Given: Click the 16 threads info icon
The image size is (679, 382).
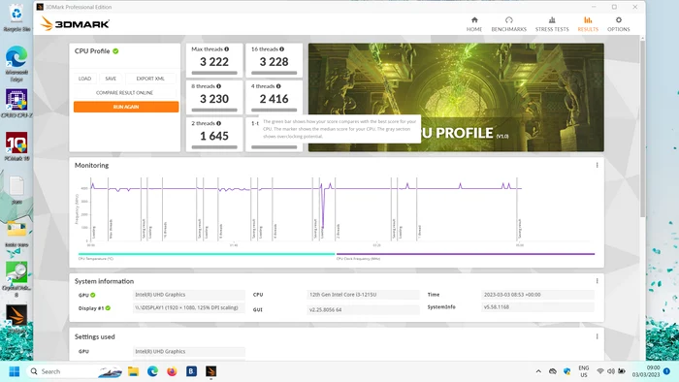Looking at the screenshot, I should 281,49.
